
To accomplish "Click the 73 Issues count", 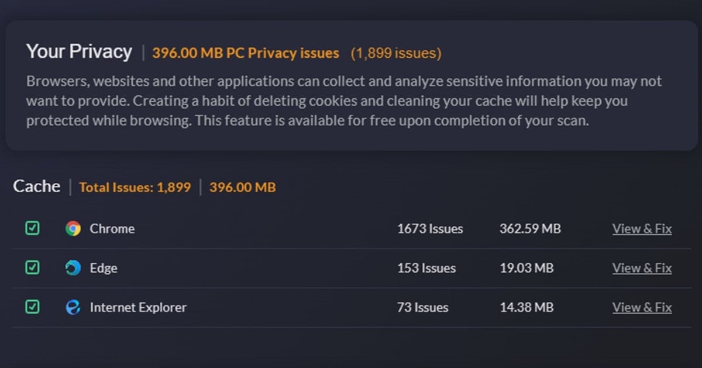I will click(423, 307).
